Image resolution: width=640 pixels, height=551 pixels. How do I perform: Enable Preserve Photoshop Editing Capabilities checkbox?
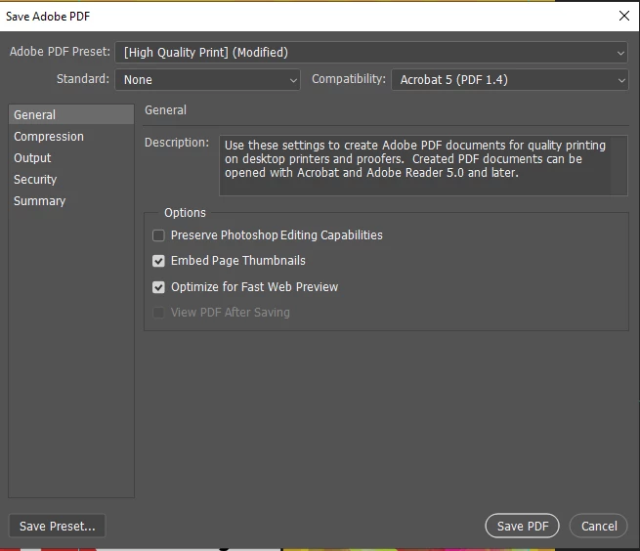(158, 235)
